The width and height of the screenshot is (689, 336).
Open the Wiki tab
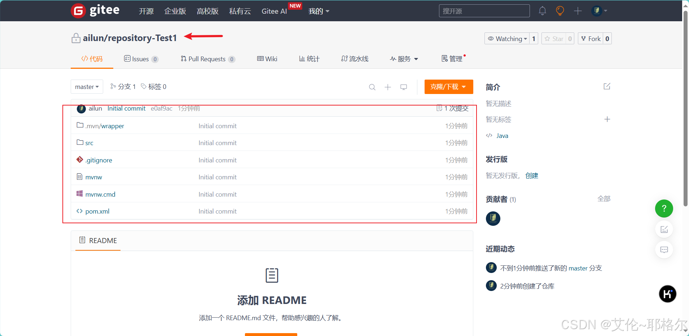tap(267, 59)
